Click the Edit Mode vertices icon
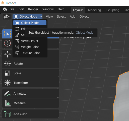129x121 pixels. (17, 29)
